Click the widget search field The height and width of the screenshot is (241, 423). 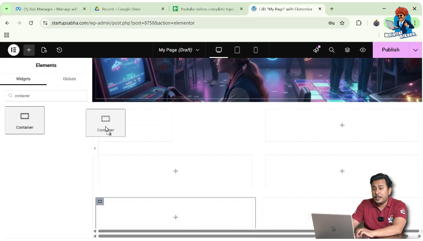click(x=46, y=96)
